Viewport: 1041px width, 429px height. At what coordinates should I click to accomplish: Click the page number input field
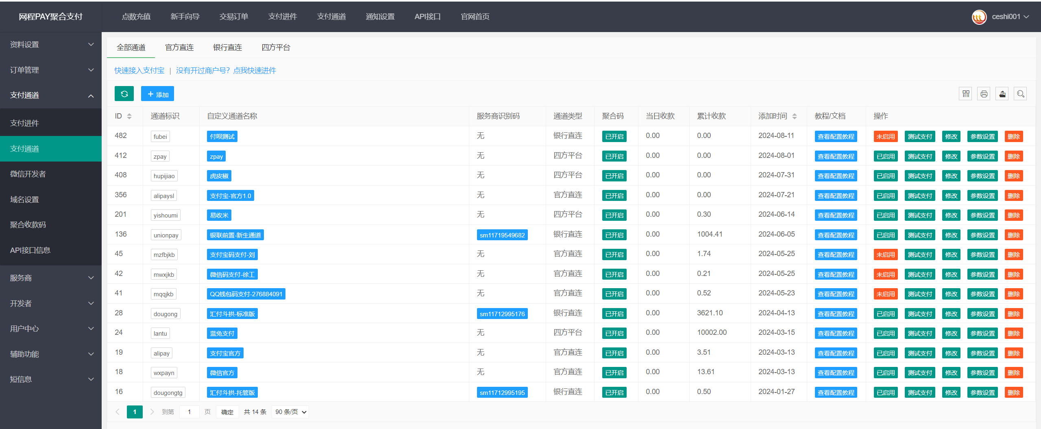coord(189,412)
